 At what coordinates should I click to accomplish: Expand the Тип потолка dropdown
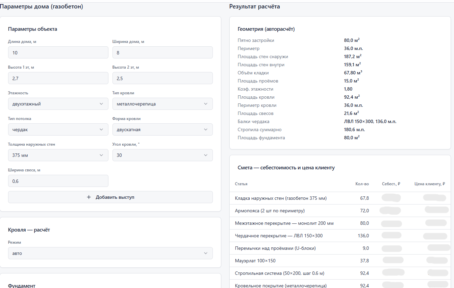(x=58, y=129)
